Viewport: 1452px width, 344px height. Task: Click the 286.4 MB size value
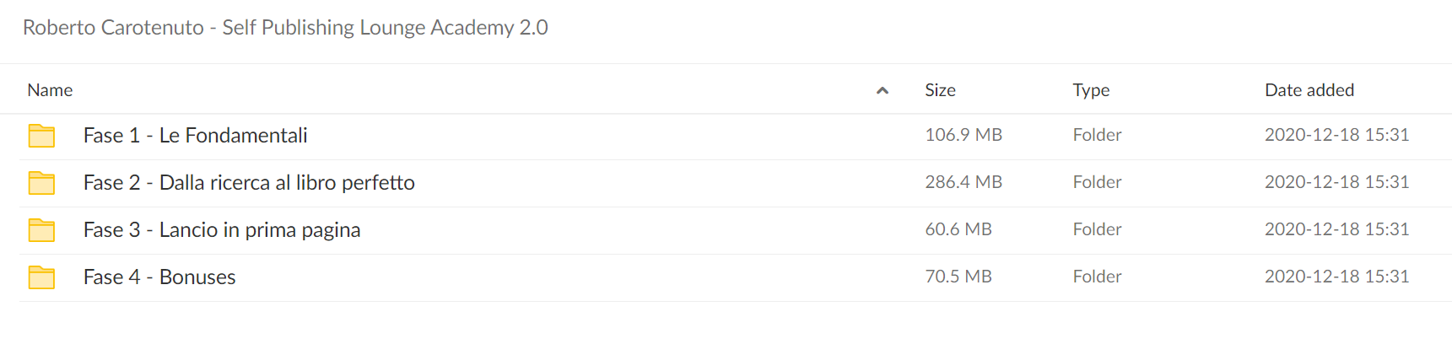click(964, 182)
